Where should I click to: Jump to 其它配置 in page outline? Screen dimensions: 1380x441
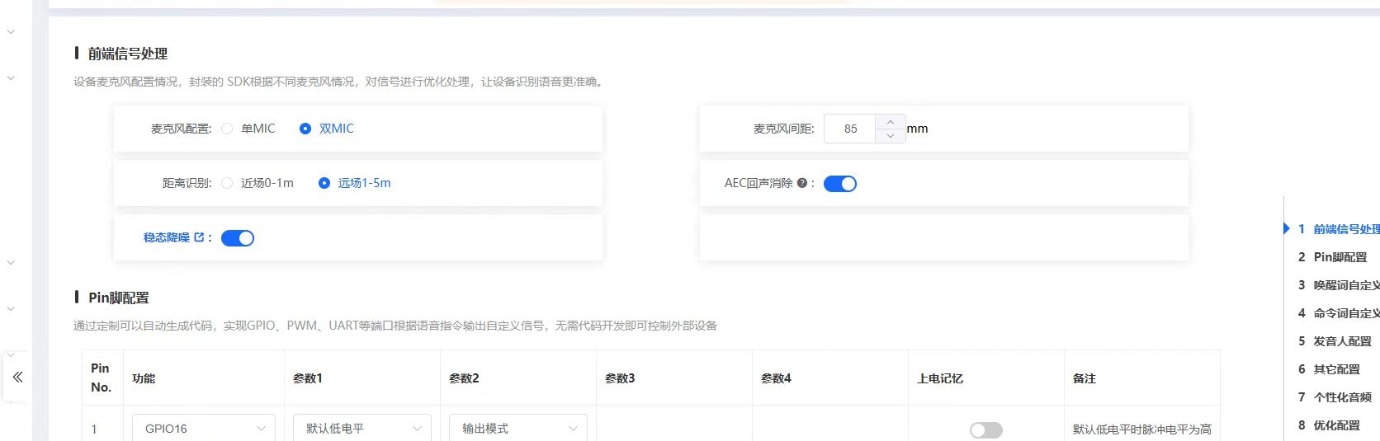coord(1336,369)
